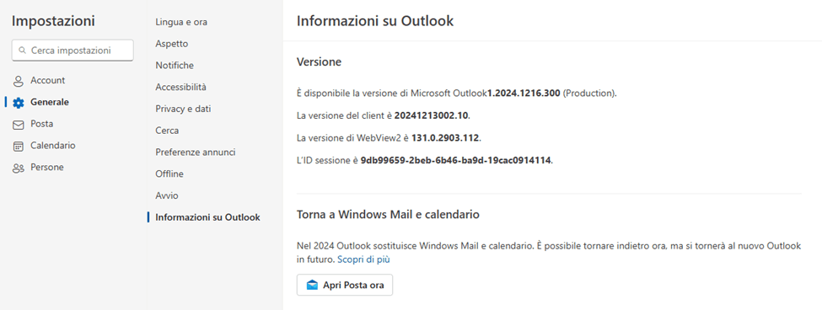Screen dimensions: 822x310
Task: Open the Lingua e ora settings
Action: pyautogui.click(x=181, y=22)
